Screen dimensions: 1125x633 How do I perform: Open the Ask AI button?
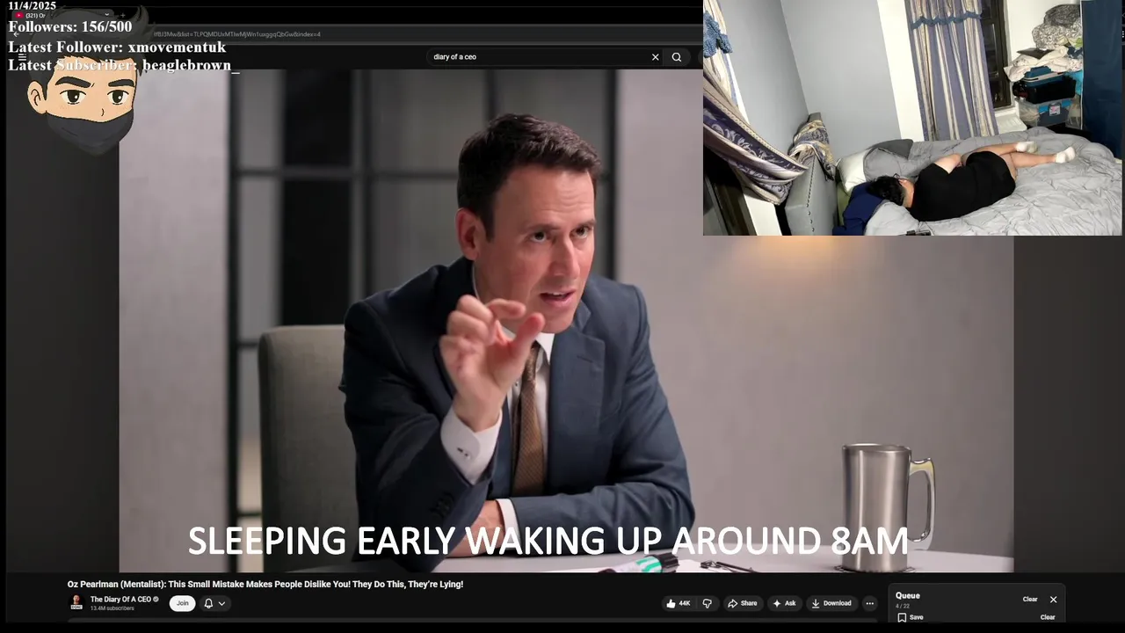click(784, 603)
